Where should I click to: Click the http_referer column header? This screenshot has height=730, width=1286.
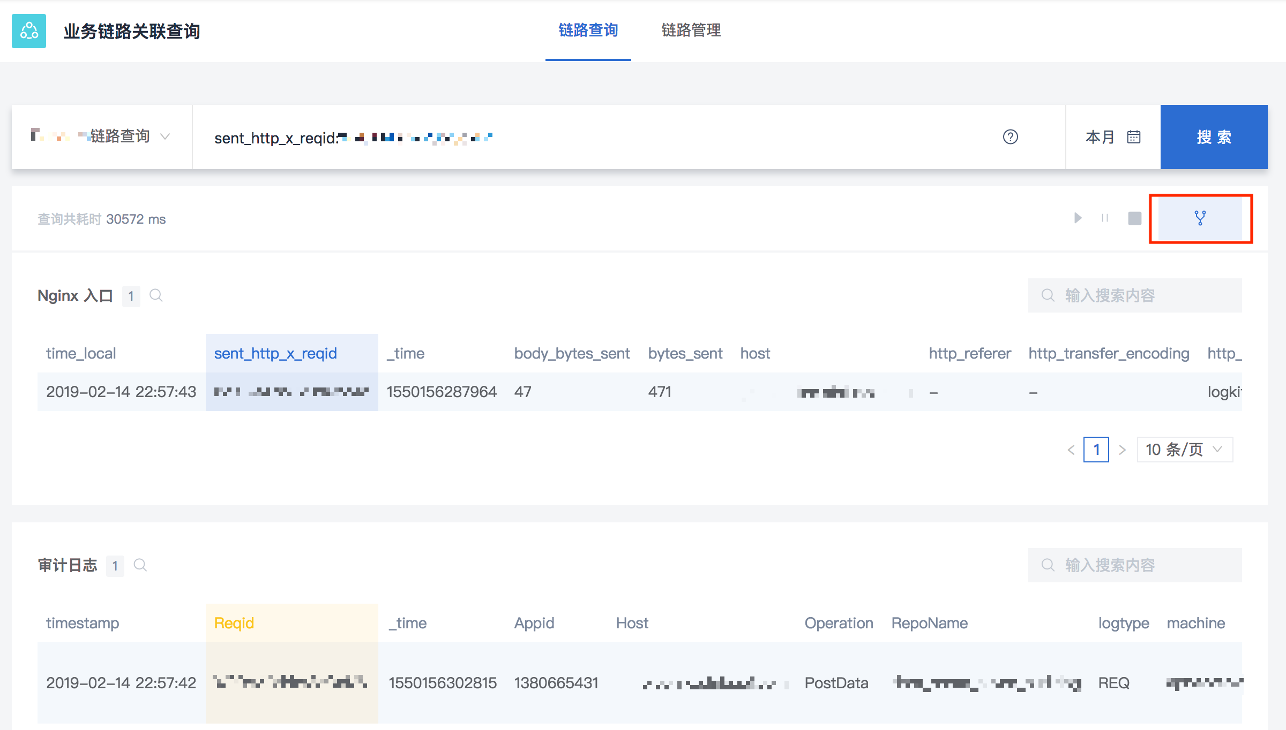click(970, 353)
